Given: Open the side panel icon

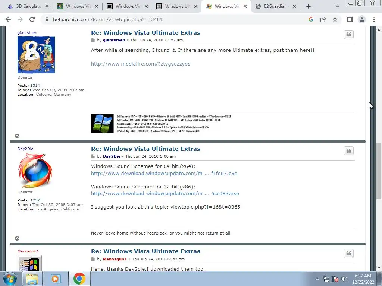Looking at the screenshot, I should 350,19.
